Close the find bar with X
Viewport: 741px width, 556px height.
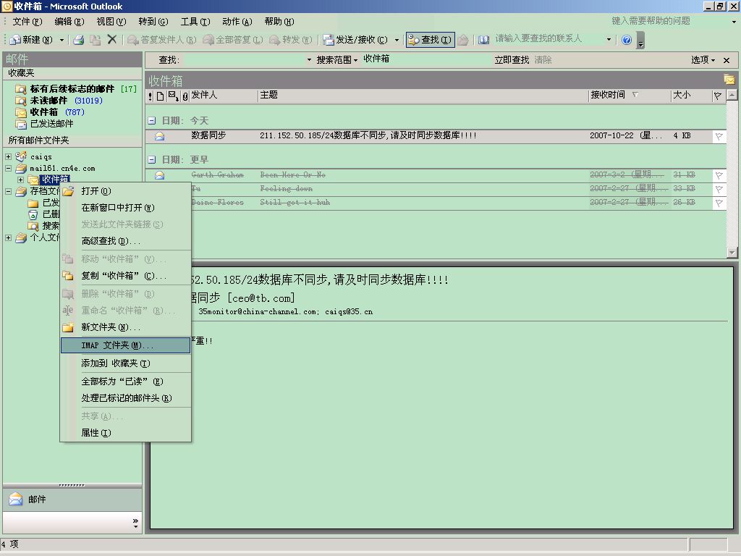click(727, 60)
